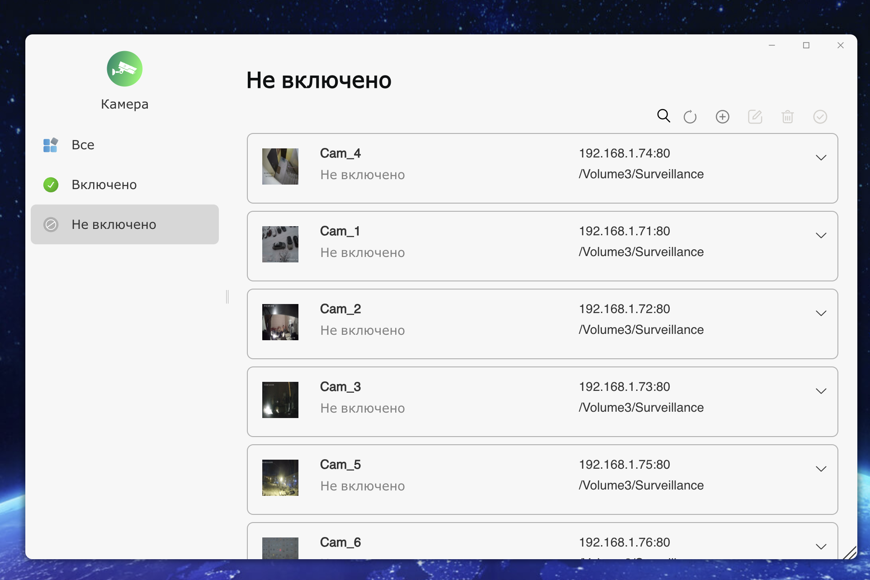
Task: Click the green Камера app logo
Action: click(x=125, y=69)
